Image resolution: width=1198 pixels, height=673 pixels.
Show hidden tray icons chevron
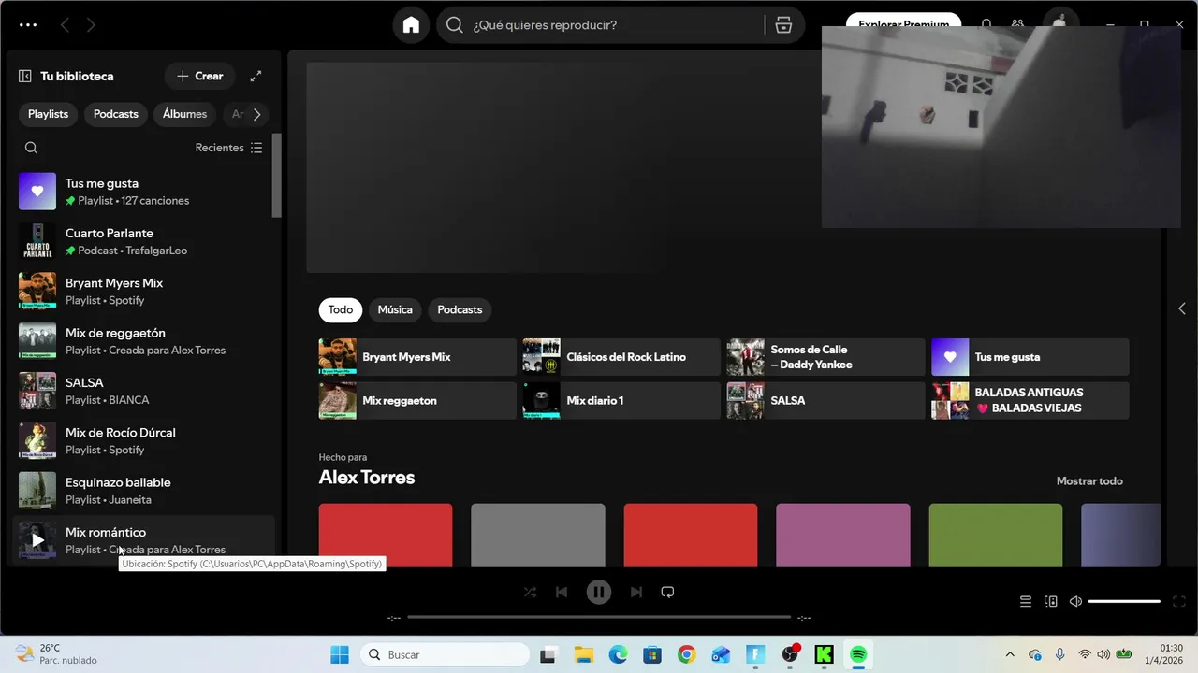tap(1010, 654)
